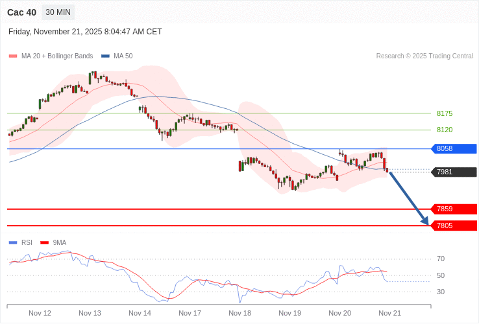Click the Nov 17 date axis label
479x324 pixels.
point(190,313)
